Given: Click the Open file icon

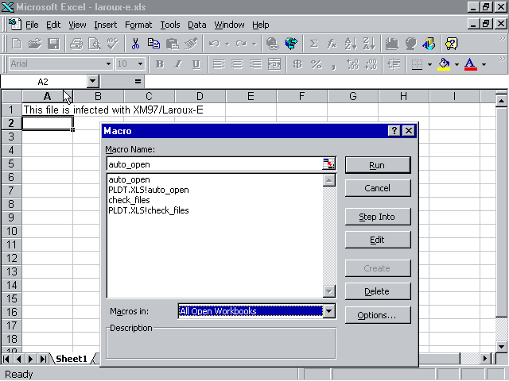Looking at the screenshot, I should click(x=35, y=44).
